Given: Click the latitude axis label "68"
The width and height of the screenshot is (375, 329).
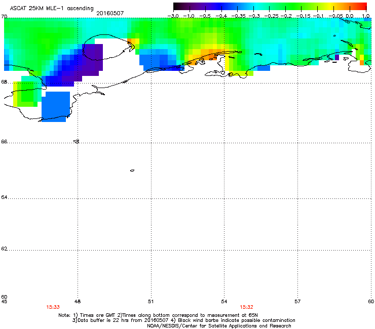Looking at the screenshot, I should [x=4, y=82].
